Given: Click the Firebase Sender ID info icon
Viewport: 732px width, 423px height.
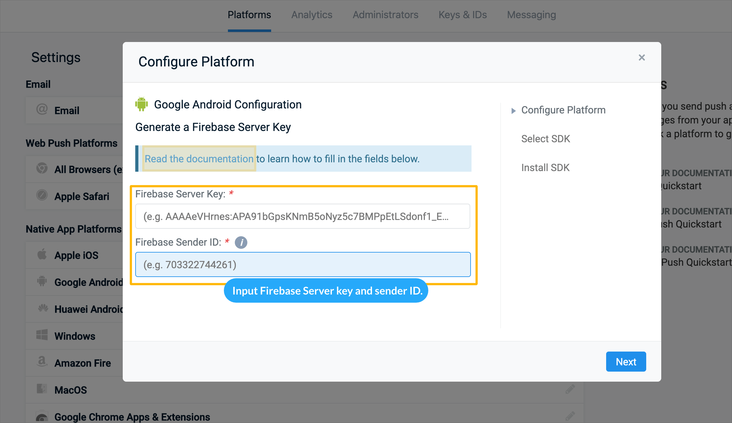Looking at the screenshot, I should click(x=241, y=243).
